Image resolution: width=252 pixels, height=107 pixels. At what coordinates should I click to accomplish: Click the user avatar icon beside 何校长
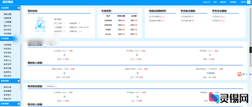(248, 2)
